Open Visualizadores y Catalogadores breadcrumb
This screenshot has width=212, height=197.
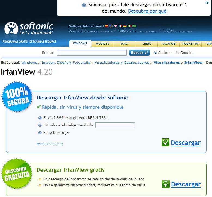122,62
